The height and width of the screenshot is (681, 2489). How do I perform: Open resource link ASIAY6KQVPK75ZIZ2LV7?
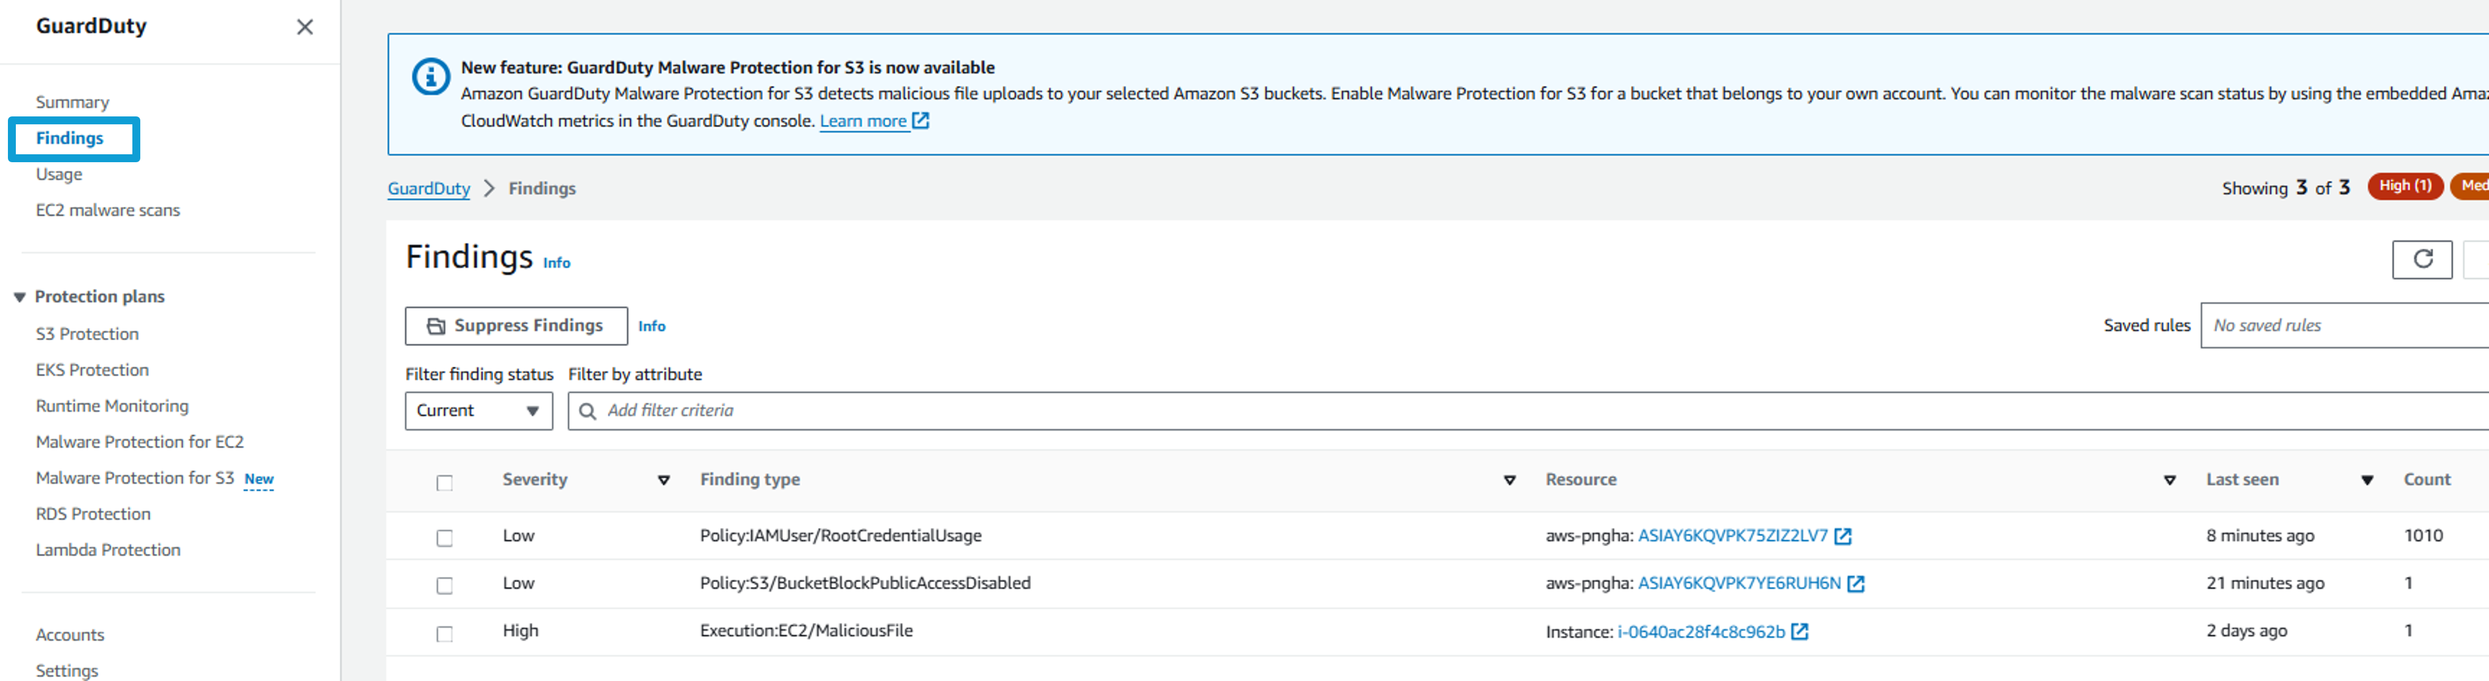point(1733,536)
